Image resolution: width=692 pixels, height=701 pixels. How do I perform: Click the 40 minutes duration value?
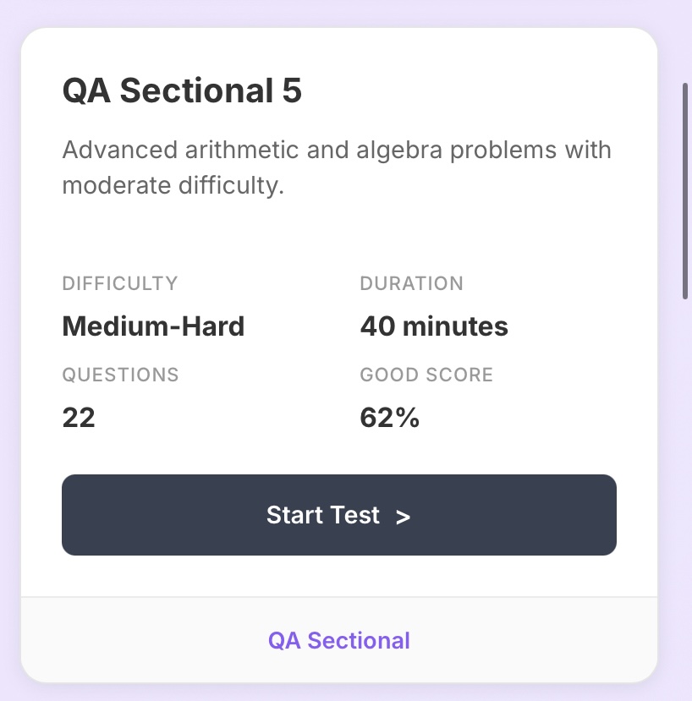tap(434, 326)
